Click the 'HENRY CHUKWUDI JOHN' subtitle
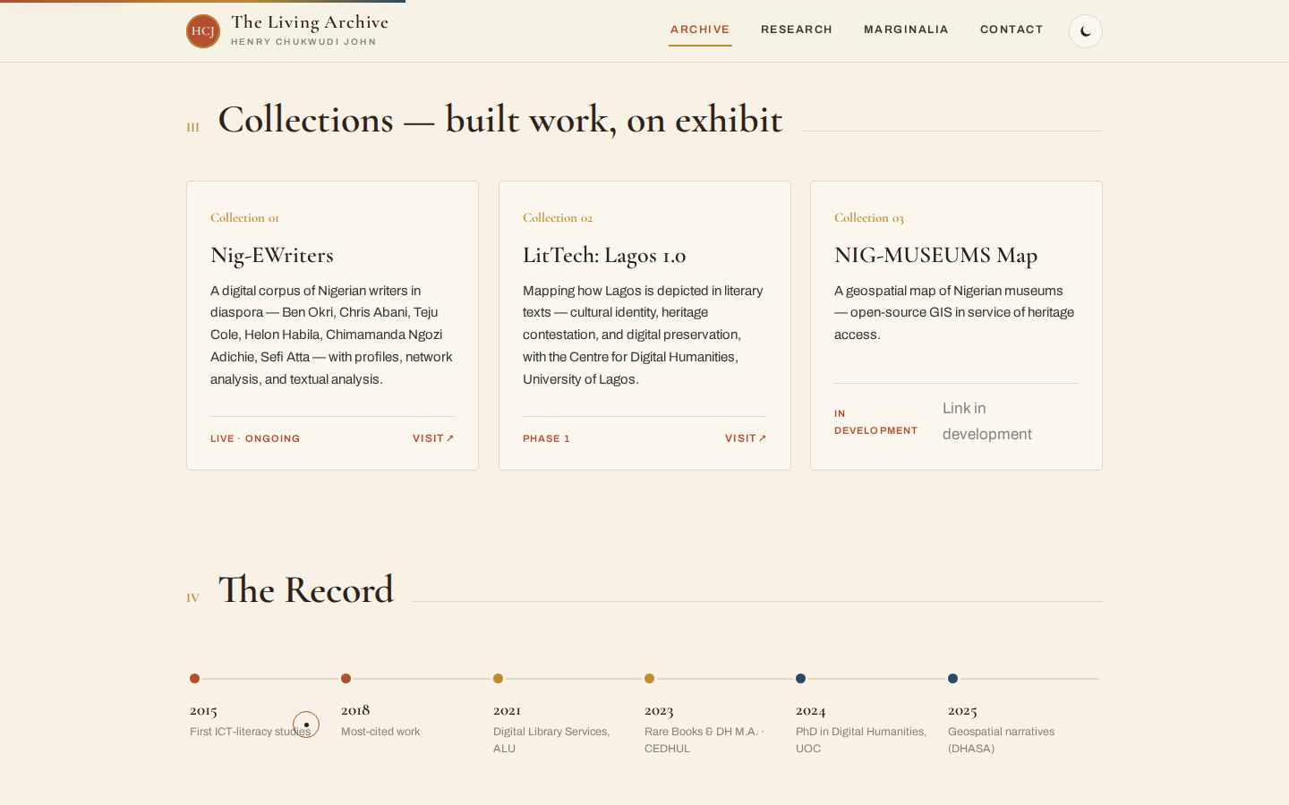Image resolution: width=1289 pixels, height=805 pixels. pyautogui.click(x=303, y=42)
